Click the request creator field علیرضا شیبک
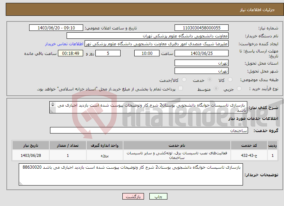 point(157,44)
